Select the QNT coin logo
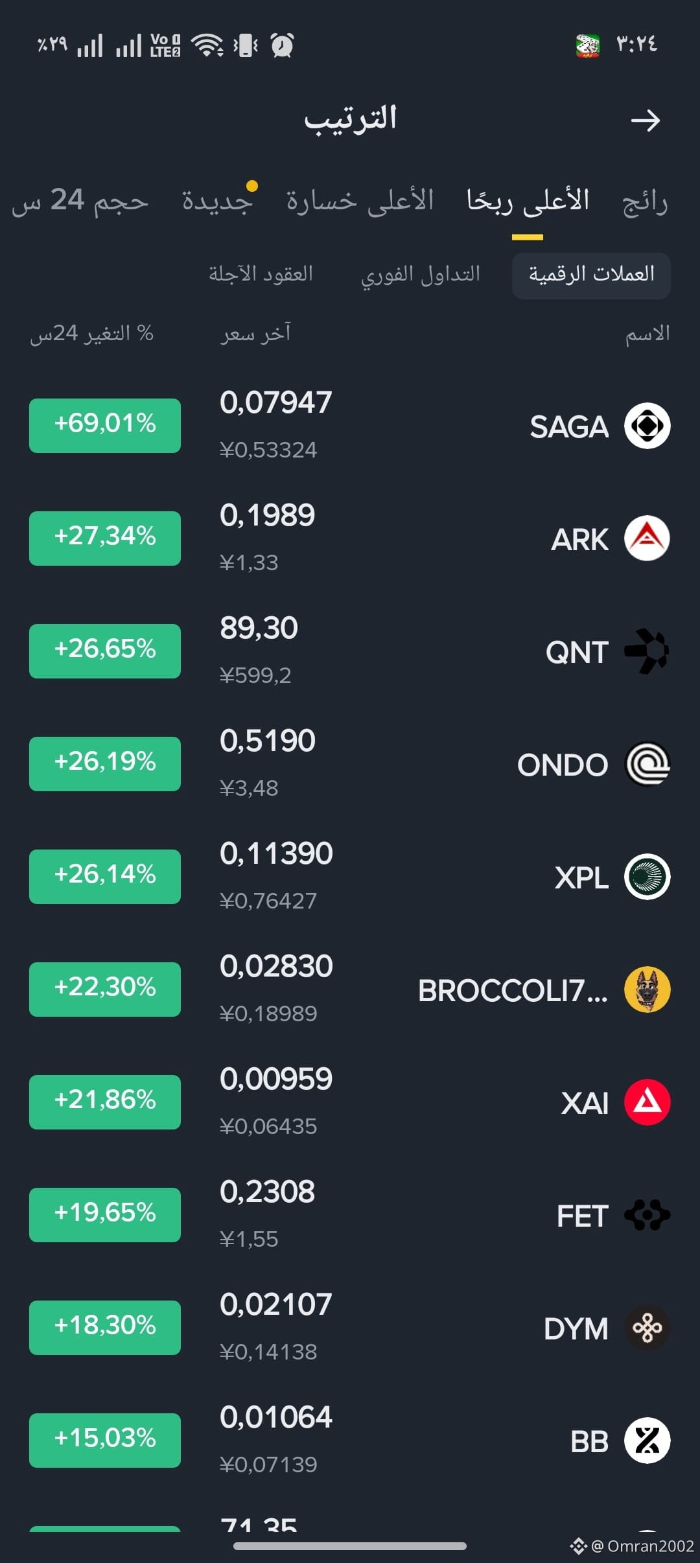This screenshot has width=700, height=1563. (647, 651)
